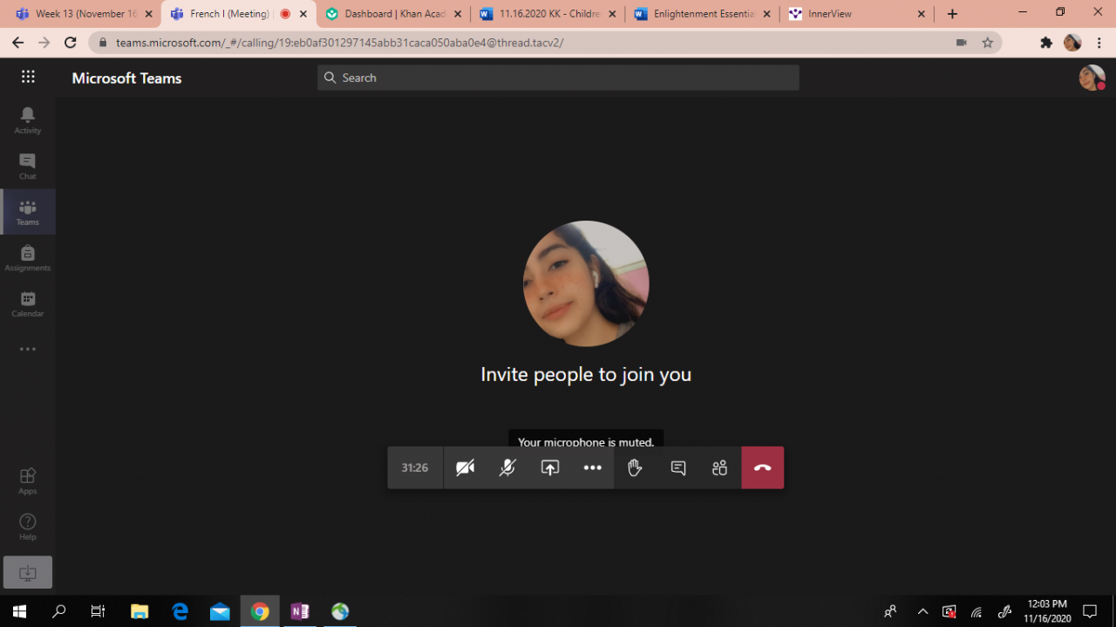Reload the Teams page
The image size is (1116, 627).
(x=71, y=42)
